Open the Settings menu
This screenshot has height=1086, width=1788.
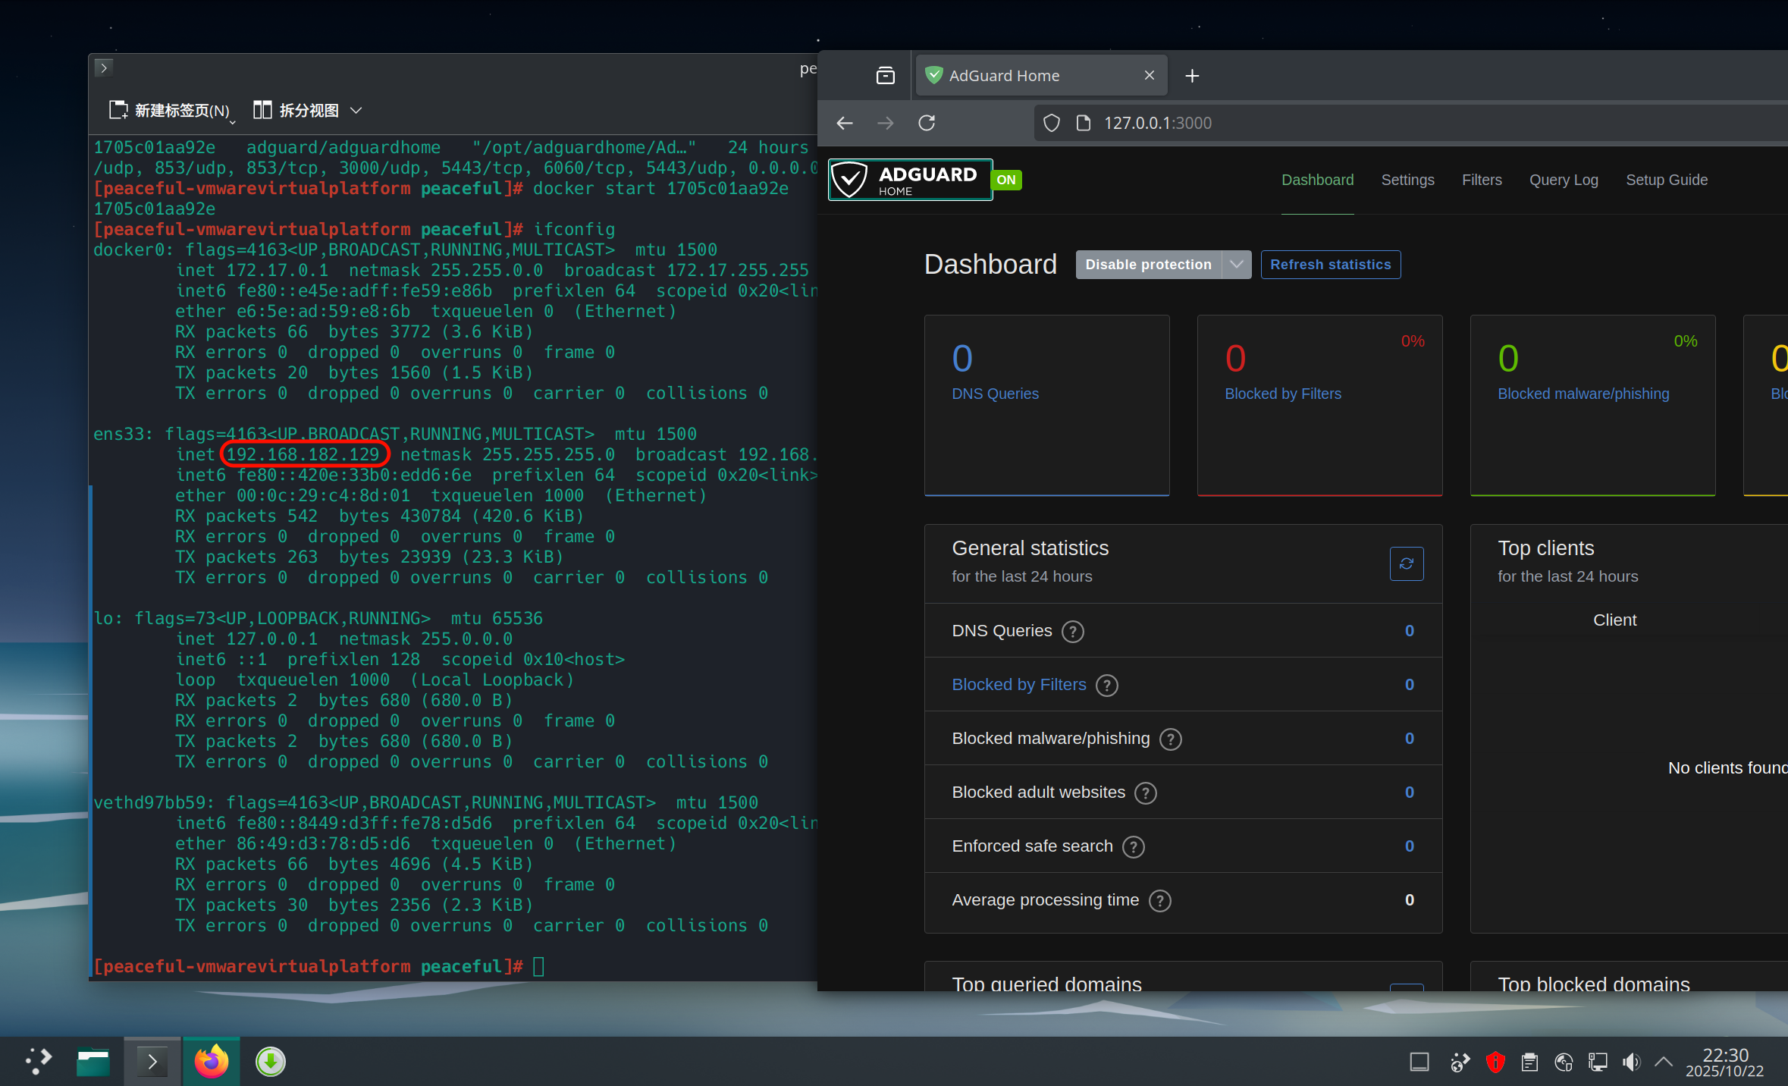(1407, 180)
